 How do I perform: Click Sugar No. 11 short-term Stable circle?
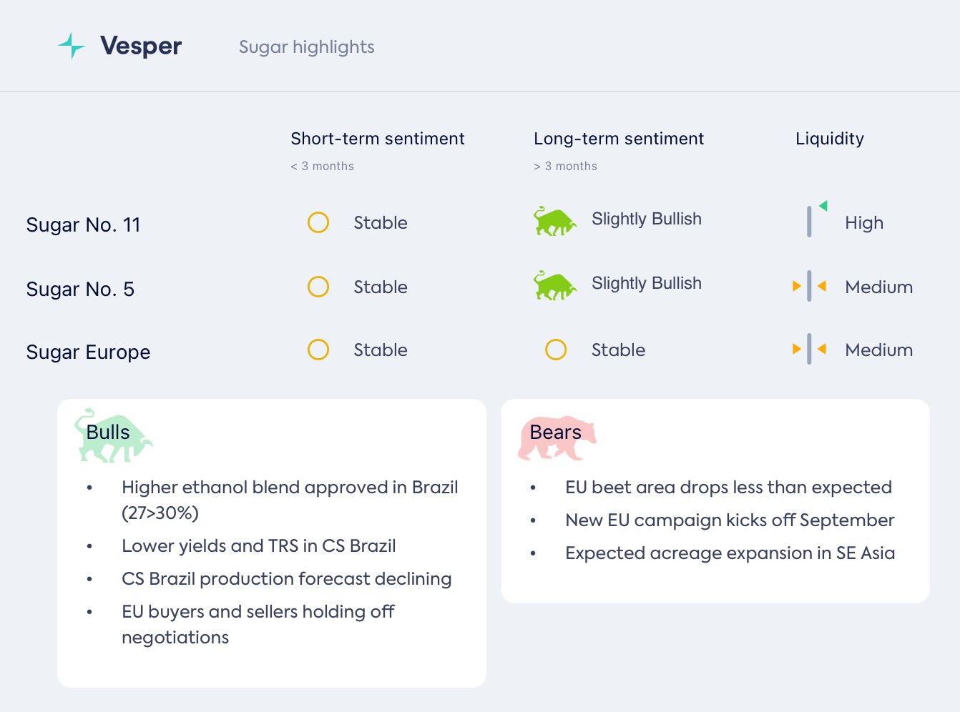click(x=318, y=222)
